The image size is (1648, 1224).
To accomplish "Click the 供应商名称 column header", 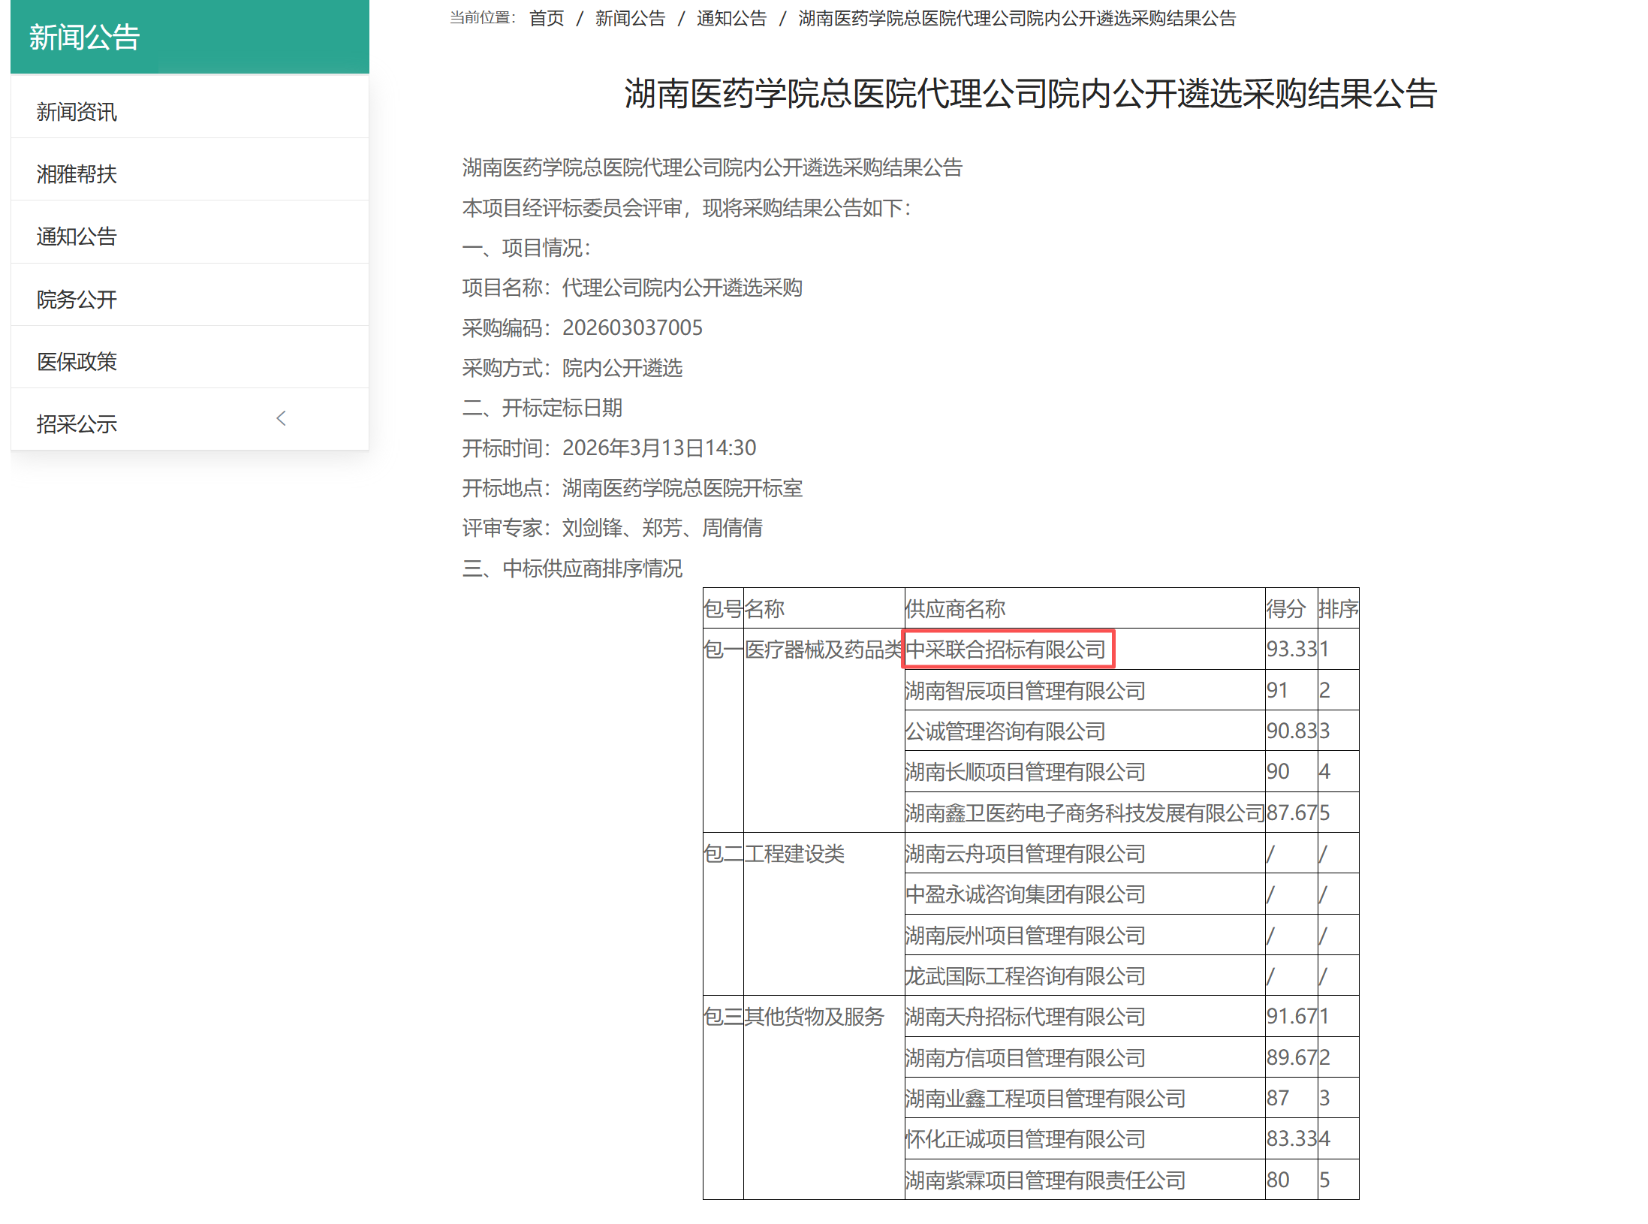I will pyautogui.click(x=955, y=609).
